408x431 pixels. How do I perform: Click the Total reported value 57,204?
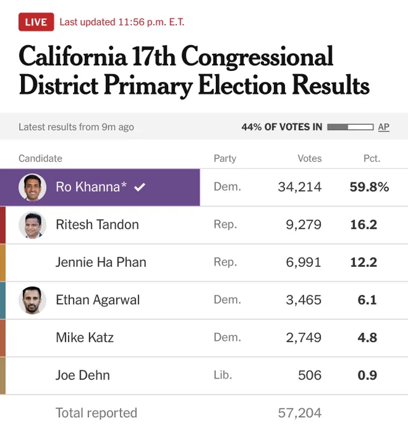pyautogui.click(x=299, y=413)
